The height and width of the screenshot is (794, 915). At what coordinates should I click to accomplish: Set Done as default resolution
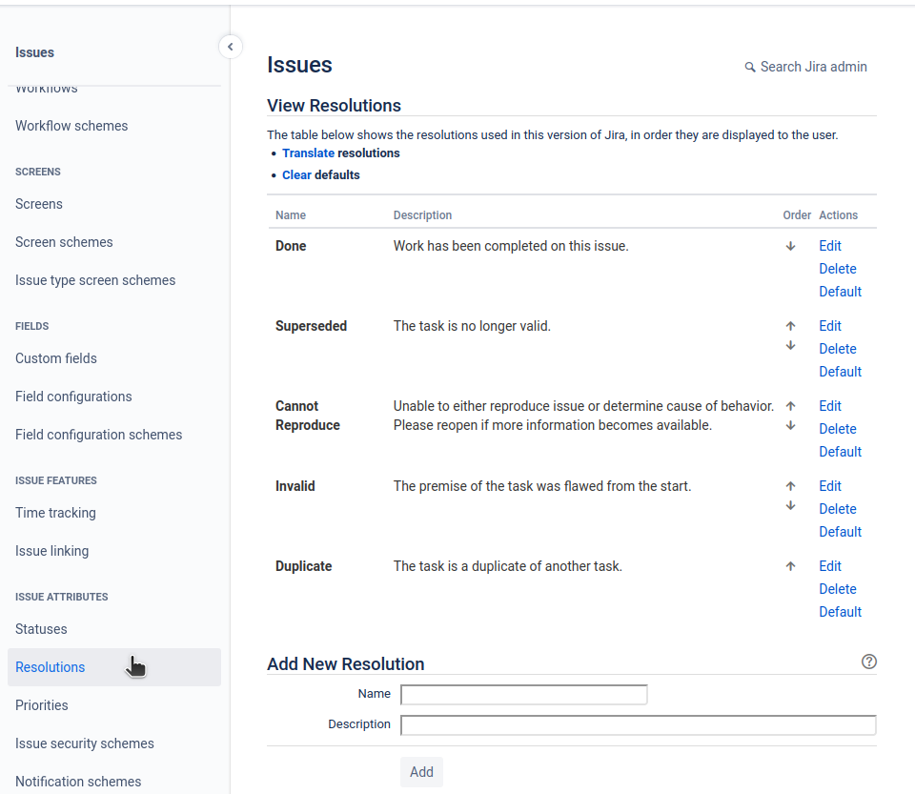[x=840, y=292]
